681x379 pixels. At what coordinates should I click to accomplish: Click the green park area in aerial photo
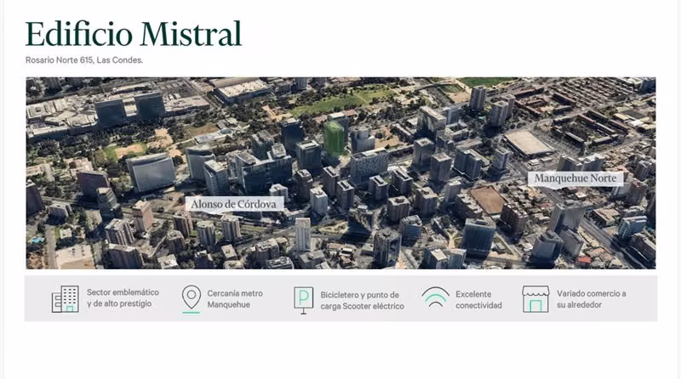click(x=343, y=101)
